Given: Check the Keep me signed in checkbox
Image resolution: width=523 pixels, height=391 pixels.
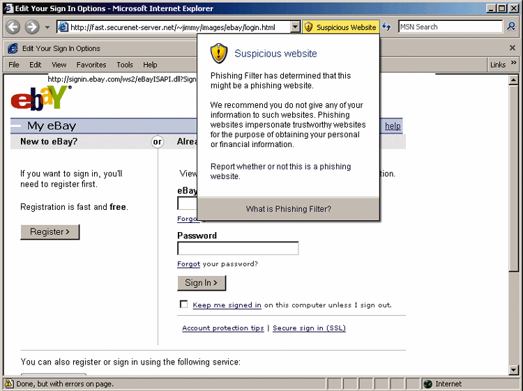Looking at the screenshot, I should click(183, 304).
